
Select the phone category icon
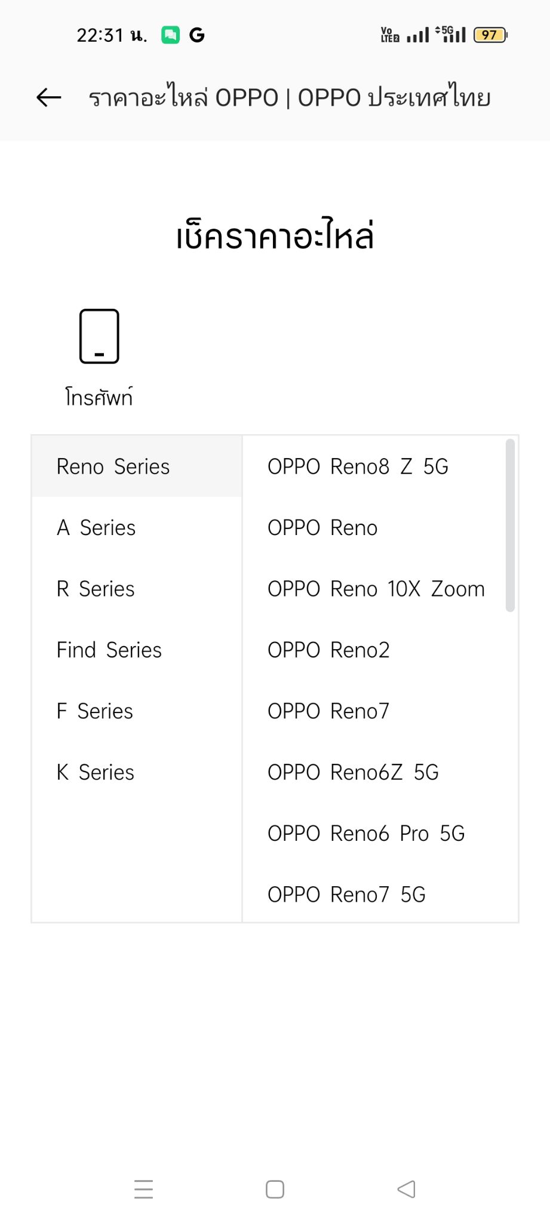click(99, 336)
